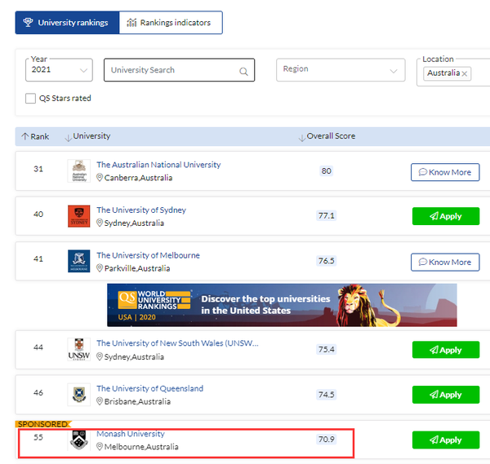Open The University of Queensland link
490x464 pixels.
pyautogui.click(x=149, y=388)
